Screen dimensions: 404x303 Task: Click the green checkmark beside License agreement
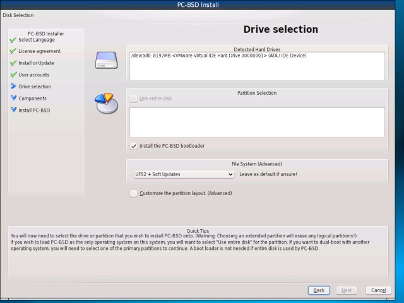coord(13,51)
